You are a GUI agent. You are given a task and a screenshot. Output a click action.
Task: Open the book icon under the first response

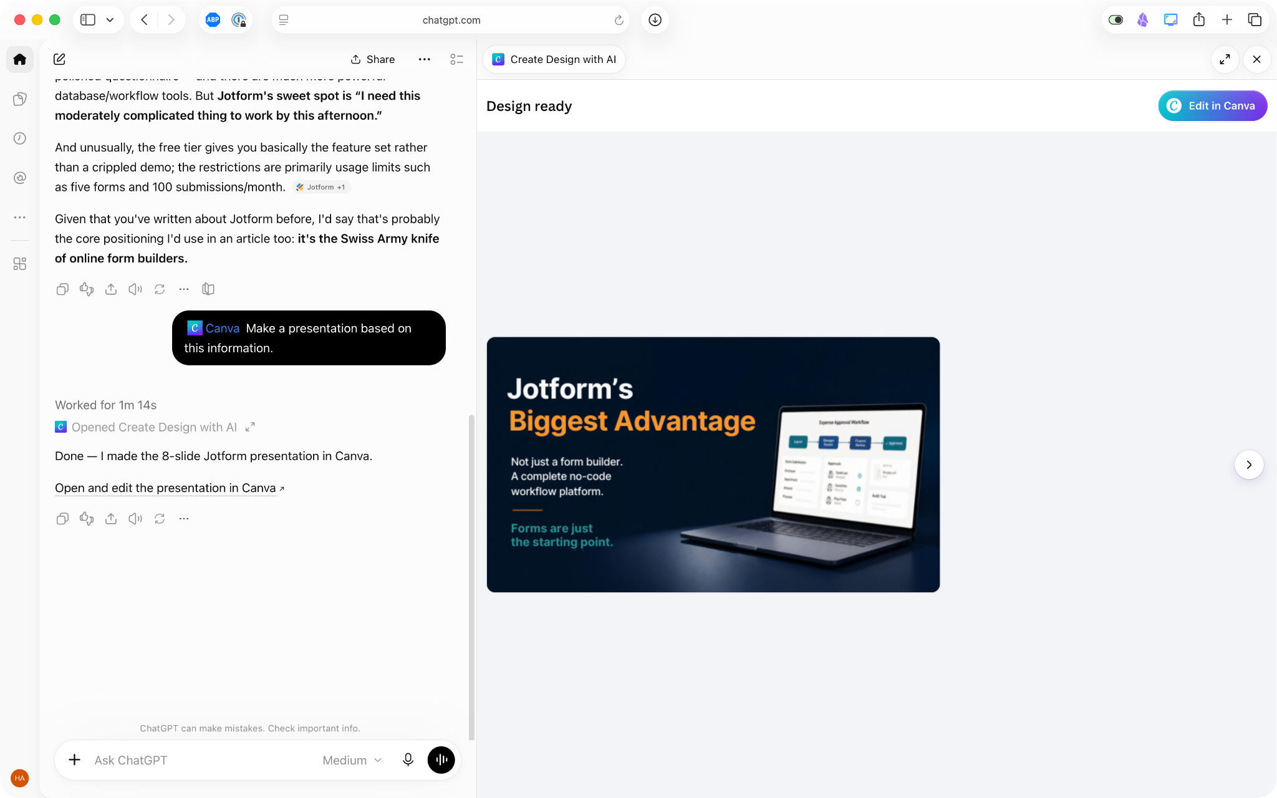click(x=208, y=289)
